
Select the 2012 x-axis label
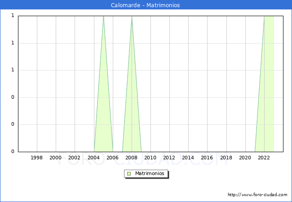169,158
